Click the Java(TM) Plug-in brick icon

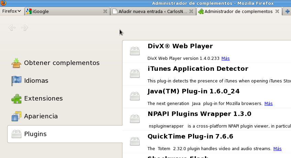pos(135,96)
